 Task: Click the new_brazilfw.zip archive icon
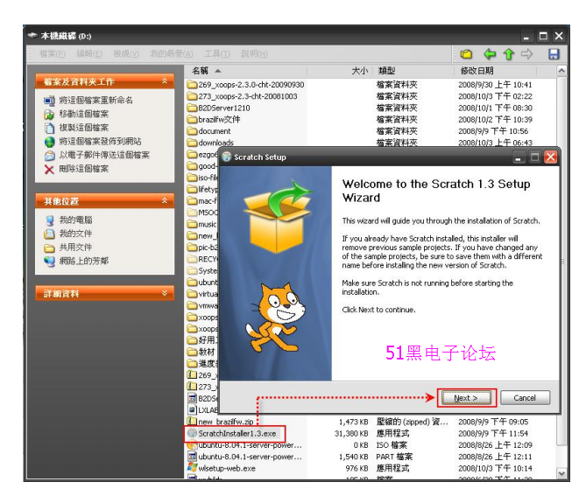point(192,421)
